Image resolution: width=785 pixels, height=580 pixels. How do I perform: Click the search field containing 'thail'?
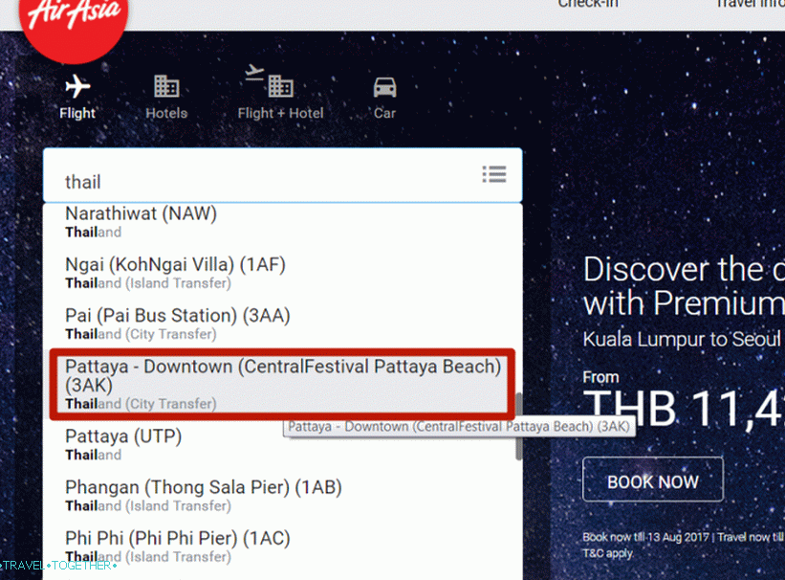(x=282, y=175)
